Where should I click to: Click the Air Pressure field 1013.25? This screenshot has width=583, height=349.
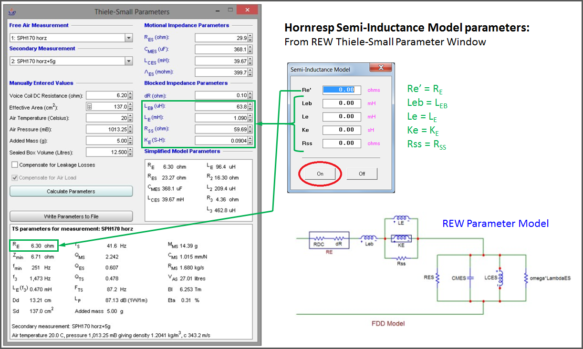click(107, 130)
